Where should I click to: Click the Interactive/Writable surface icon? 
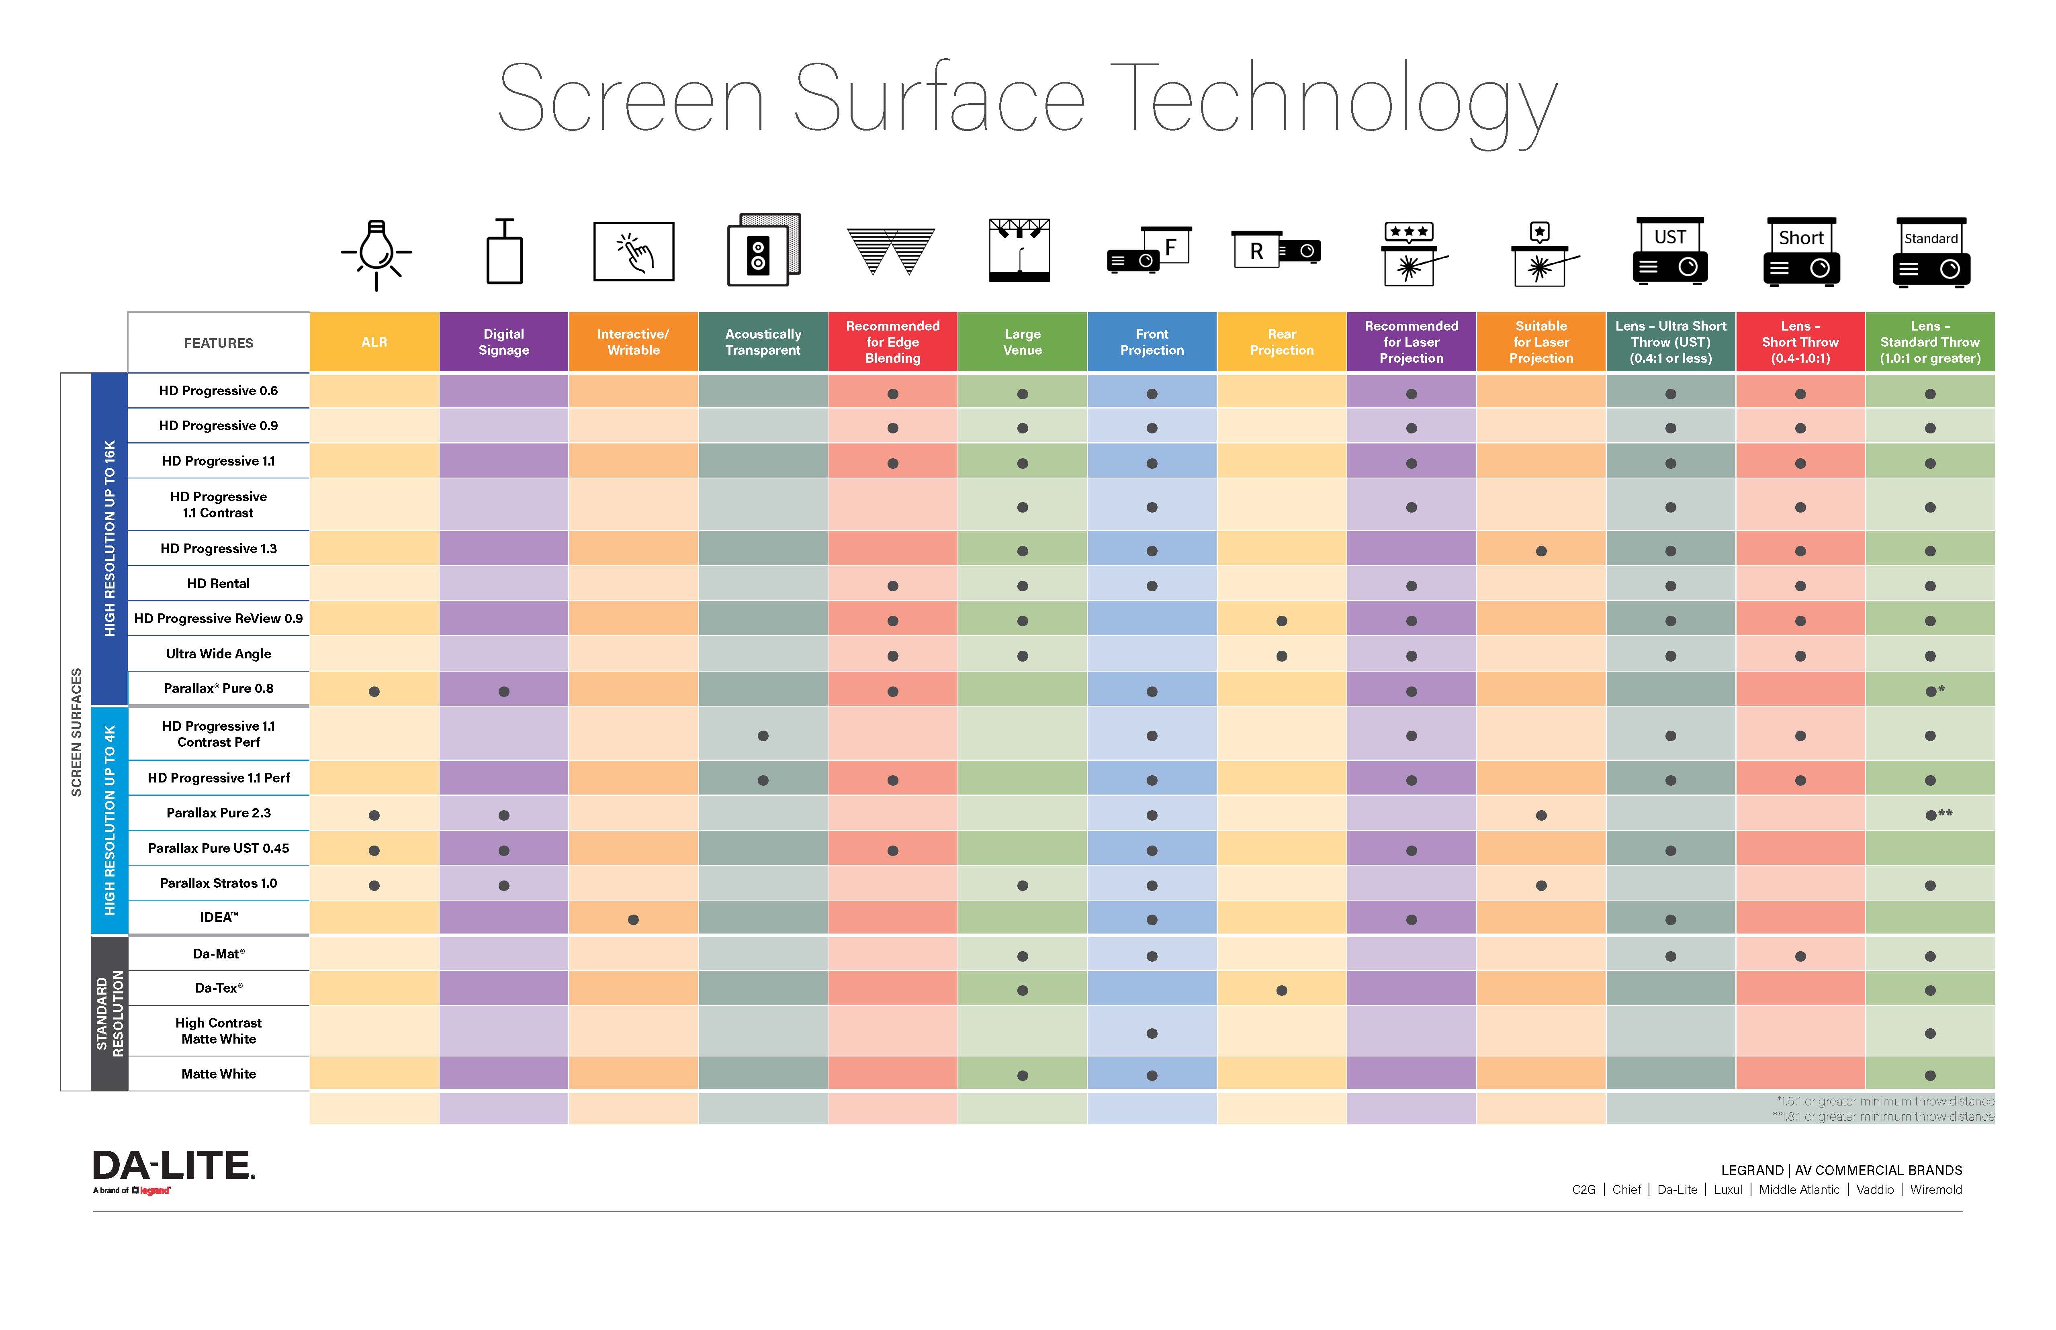coord(634,251)
